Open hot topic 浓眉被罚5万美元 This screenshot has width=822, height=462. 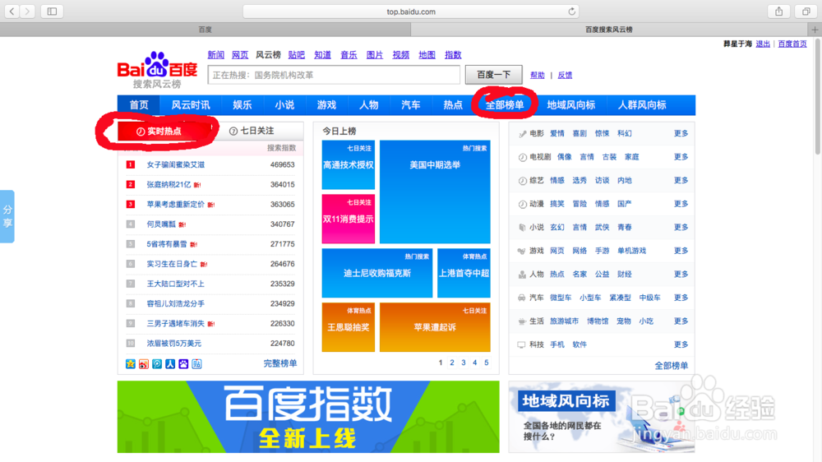[x=173, y=344]
